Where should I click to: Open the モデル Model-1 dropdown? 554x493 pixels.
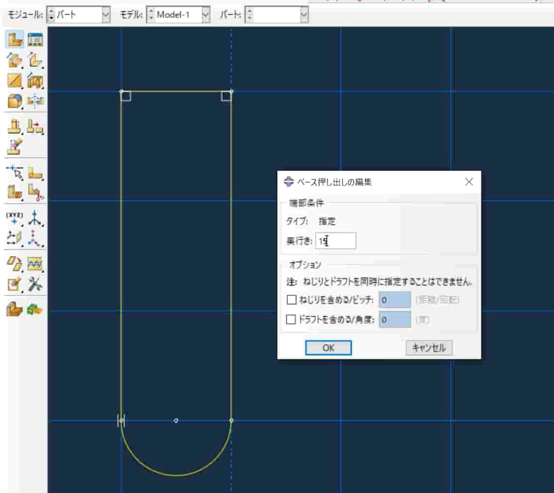click(206, 15)
